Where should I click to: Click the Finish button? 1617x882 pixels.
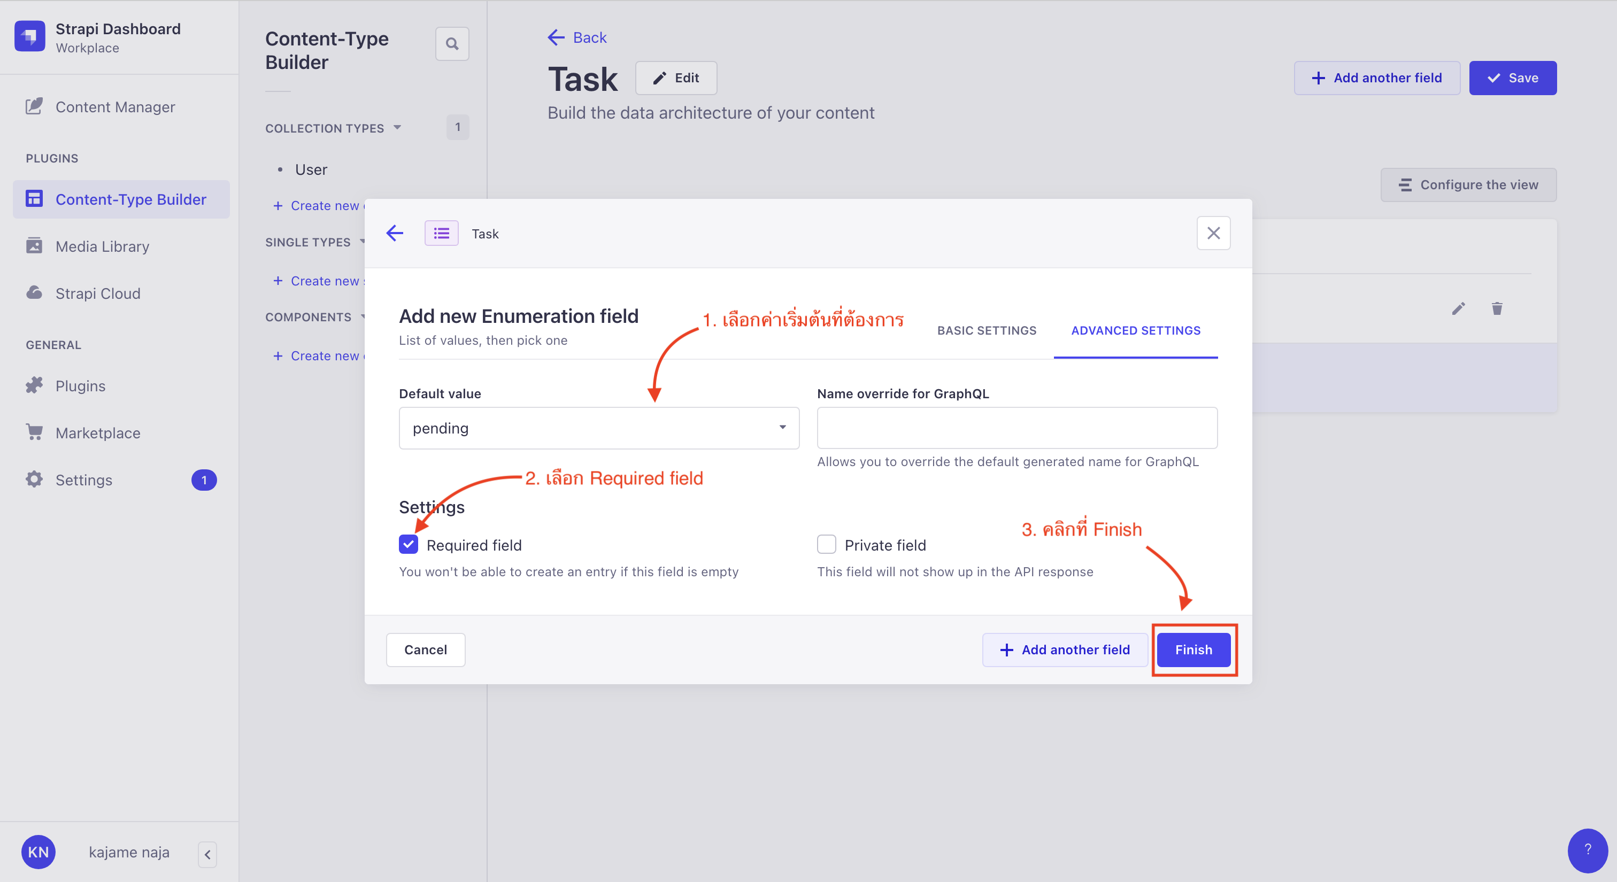(x=1192, y=649)
